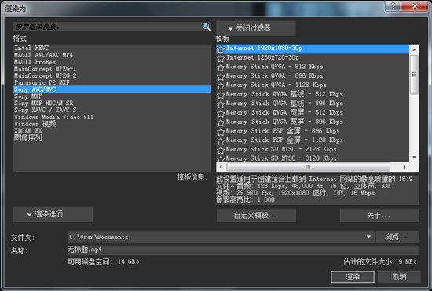Star the Memory Stick QVGA - 512 Kbps template
The image size is (432, 291).
[x=221, y=67]
